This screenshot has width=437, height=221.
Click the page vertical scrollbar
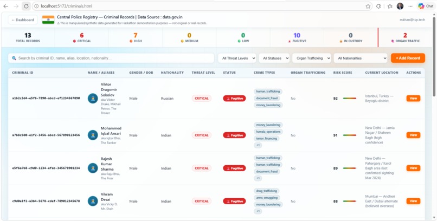coord(434,56)
